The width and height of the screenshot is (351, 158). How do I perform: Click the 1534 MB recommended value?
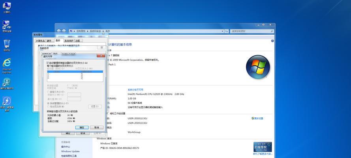click(x=71, y=118)
